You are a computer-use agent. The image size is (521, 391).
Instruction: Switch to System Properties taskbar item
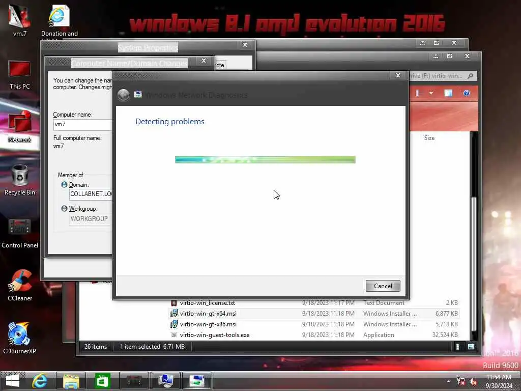pyautogui.click(x=165, y=381)
